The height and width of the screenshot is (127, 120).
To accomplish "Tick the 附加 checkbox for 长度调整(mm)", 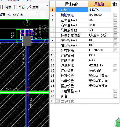I will [115, 91].
